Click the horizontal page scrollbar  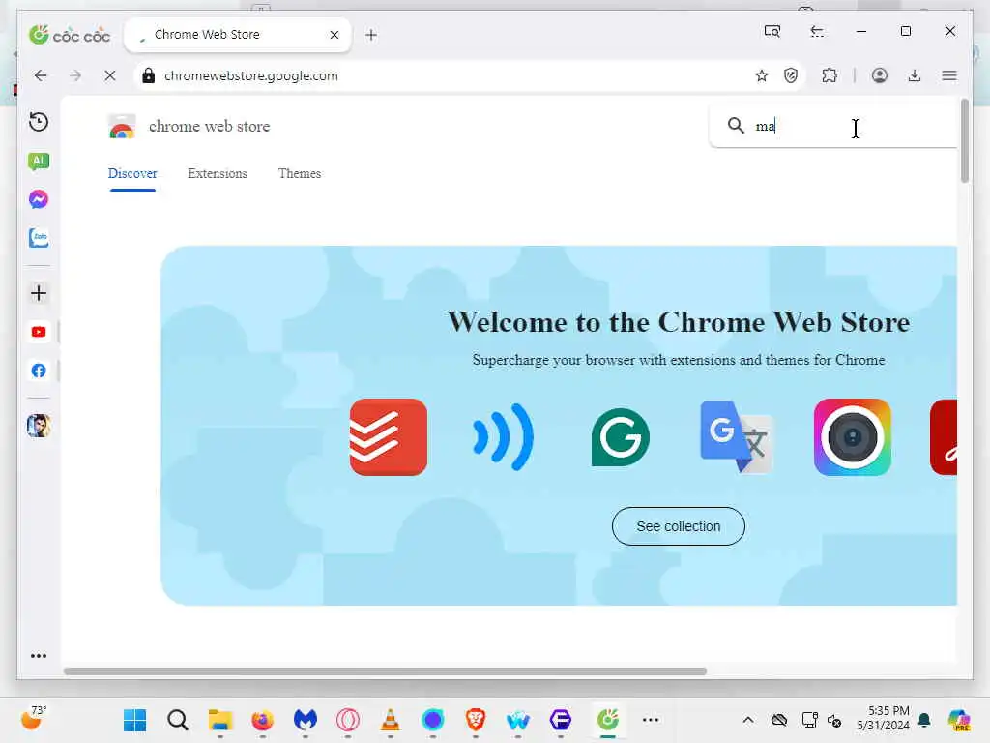pyautogui.click(x=385, y=671)
